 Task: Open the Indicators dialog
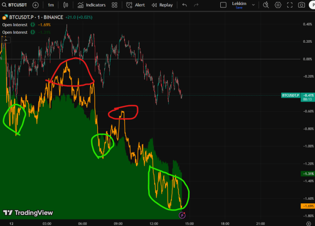click(x=92, y=5)
